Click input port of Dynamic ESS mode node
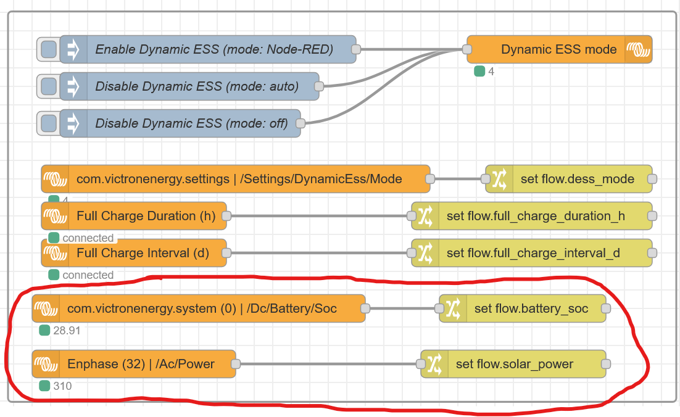This screenshot has height=417, width=680. 467,49
